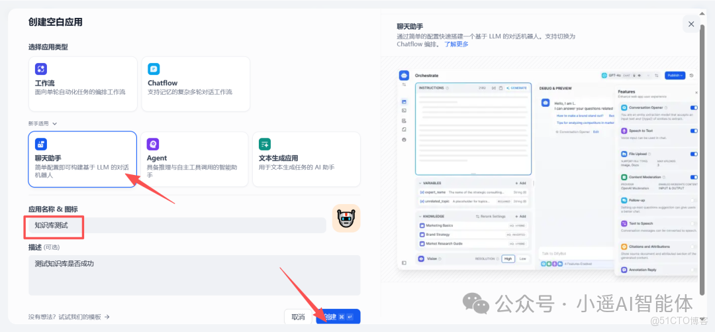This screenshot has width=715, height=332.
Task: Open the Publish dropdown in preview
Action: [675, 76]
